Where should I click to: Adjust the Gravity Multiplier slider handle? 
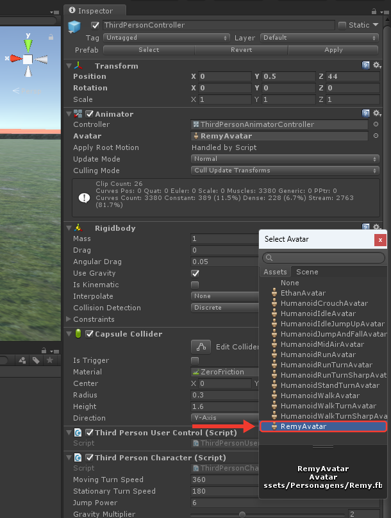point(242,514)
